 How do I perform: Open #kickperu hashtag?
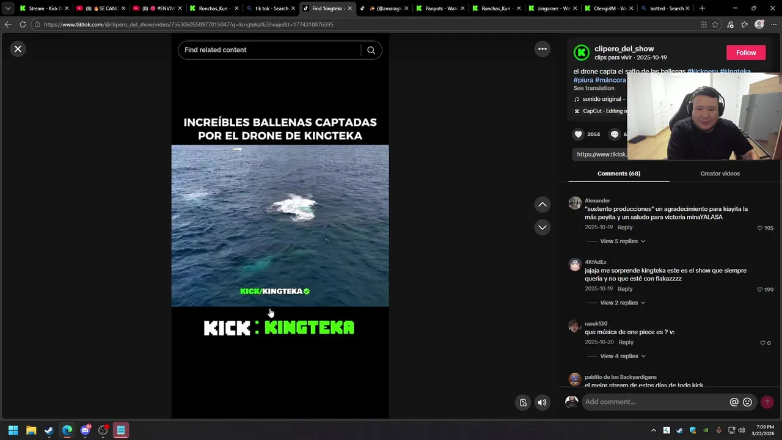click(x=702, y=71)
